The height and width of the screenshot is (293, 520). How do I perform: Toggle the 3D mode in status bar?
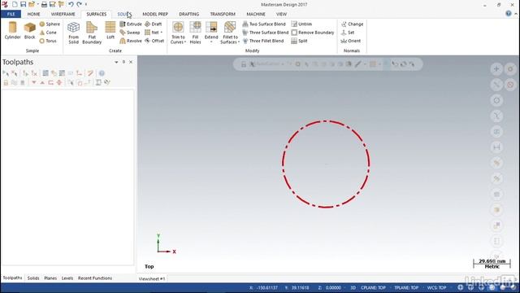[353, 287]
